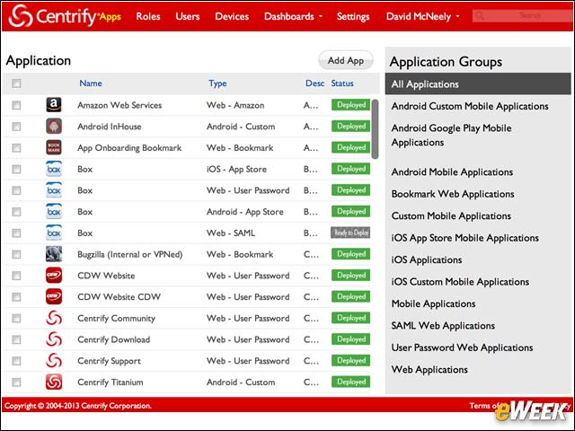The height and width of the screenshot is (431, 575).
Task: Click the Desc column header
Action: pyautogui.click(x=314, y=84)
